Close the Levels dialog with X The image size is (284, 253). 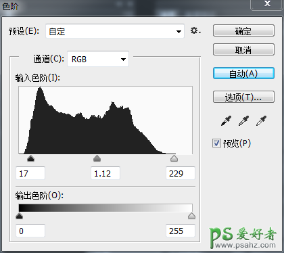tap(267, 4)
